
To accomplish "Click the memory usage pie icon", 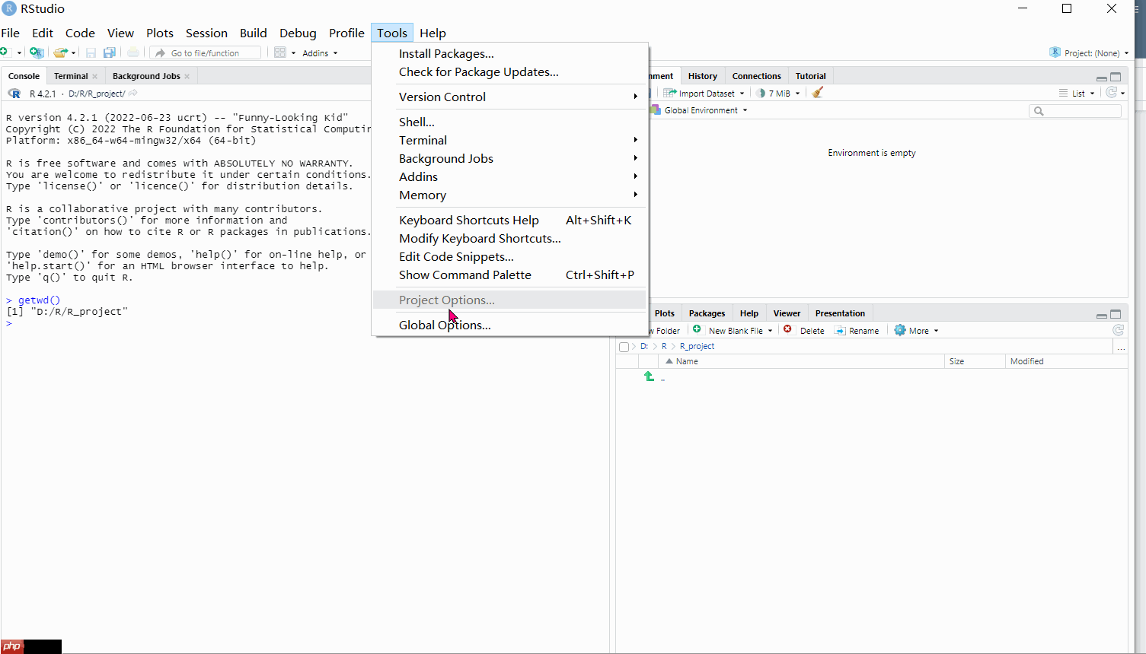I will point(760,94).
